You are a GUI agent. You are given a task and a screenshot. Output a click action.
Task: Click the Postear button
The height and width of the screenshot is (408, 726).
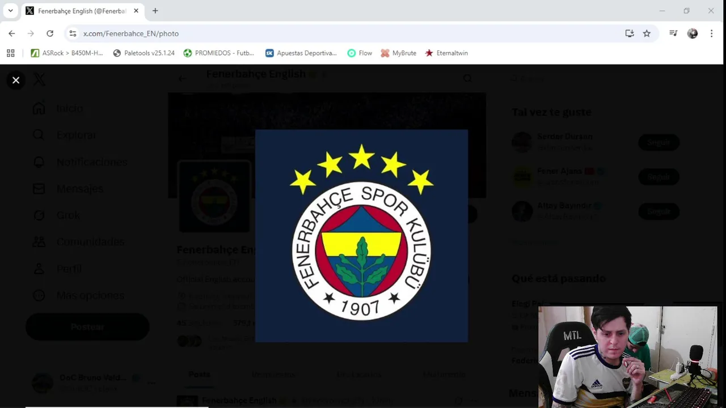pos(87,327)
